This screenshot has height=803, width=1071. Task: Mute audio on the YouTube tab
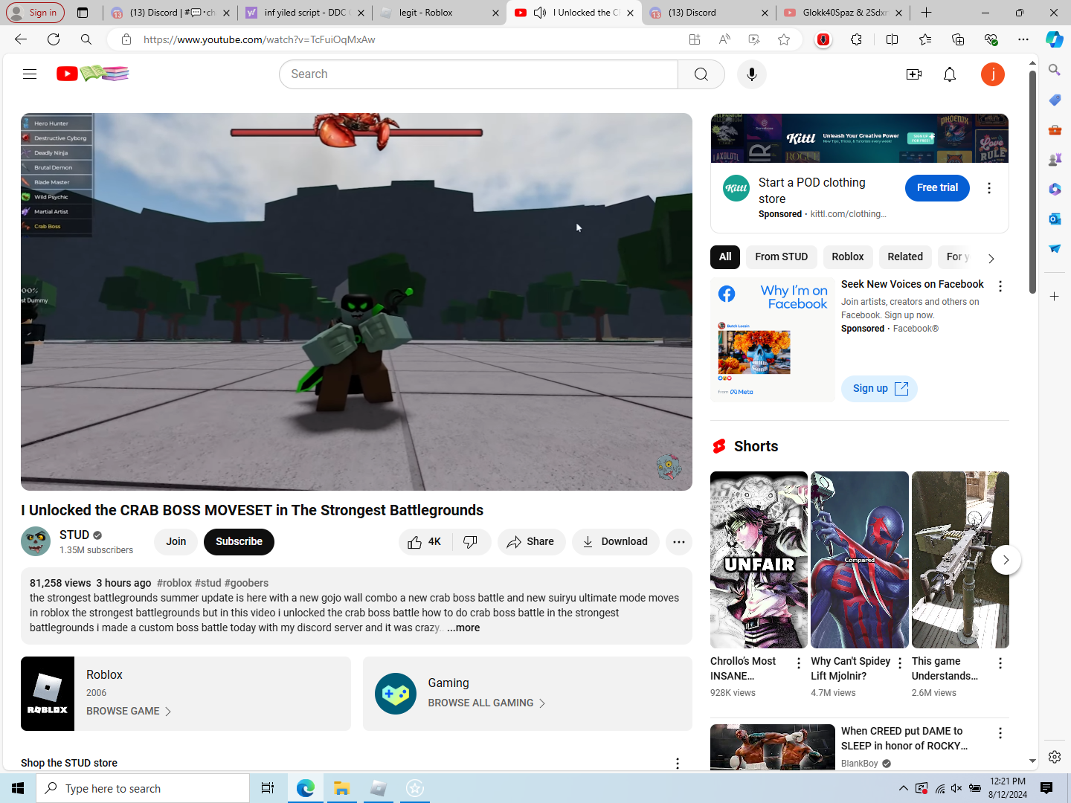(540, 13)
